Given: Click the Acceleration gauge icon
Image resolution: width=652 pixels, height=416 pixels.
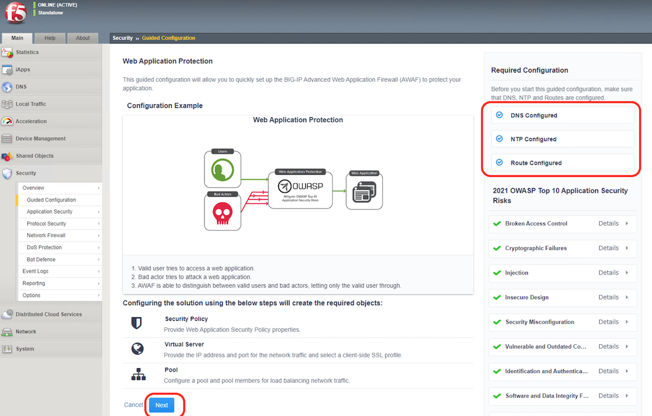Looking at the screenshot, I should [x=7, y=121].
